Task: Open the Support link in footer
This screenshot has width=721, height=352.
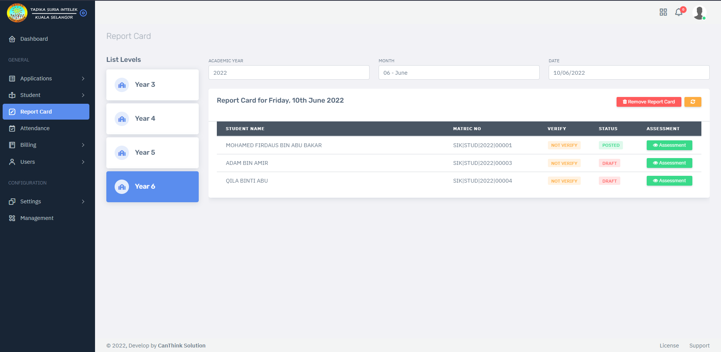Action: [x=699, y=346]
